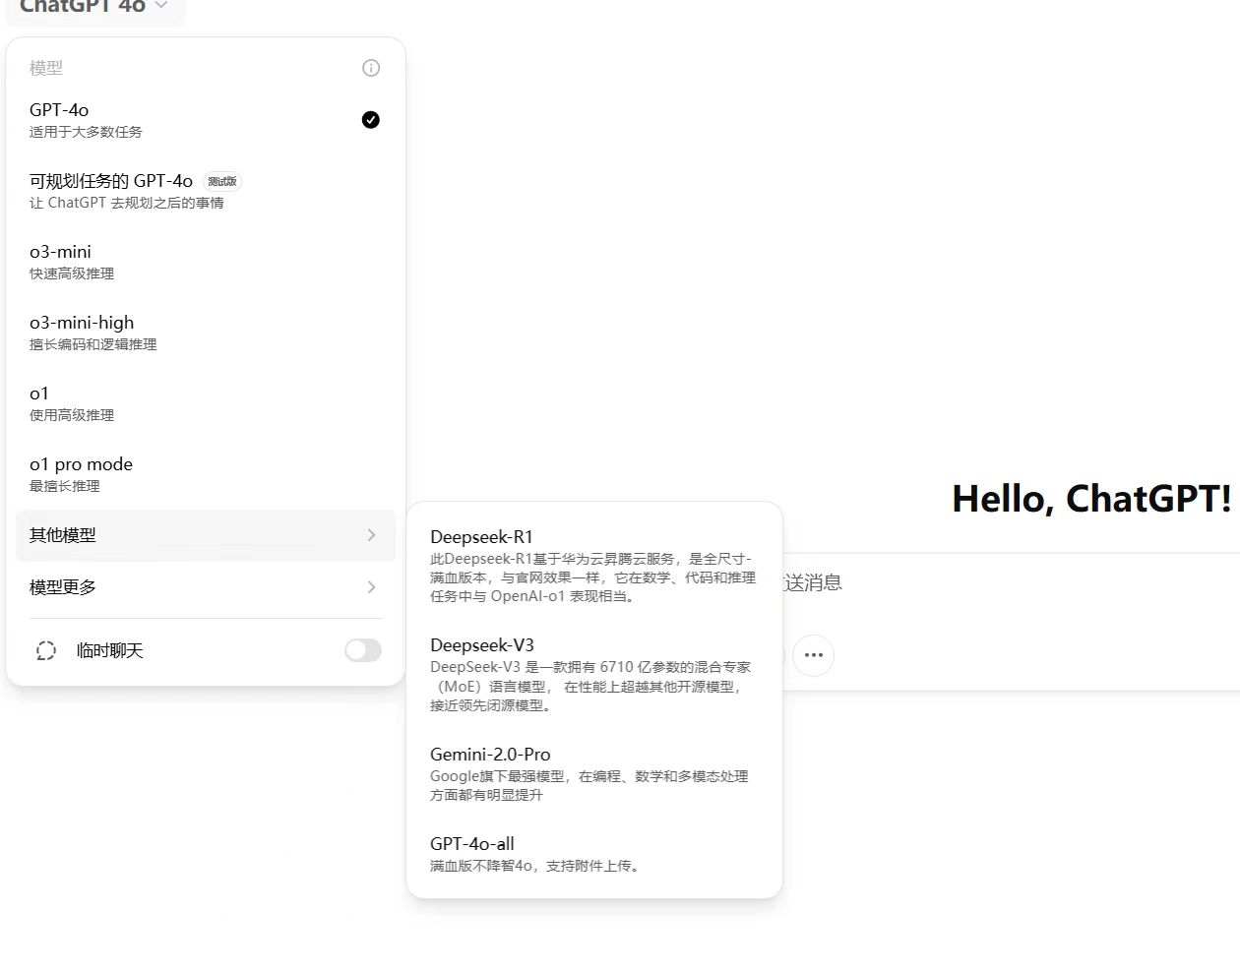Expand the 模型更多 submenu arrow
This screenshot has height=972, width=1240.
coord(371,587)
